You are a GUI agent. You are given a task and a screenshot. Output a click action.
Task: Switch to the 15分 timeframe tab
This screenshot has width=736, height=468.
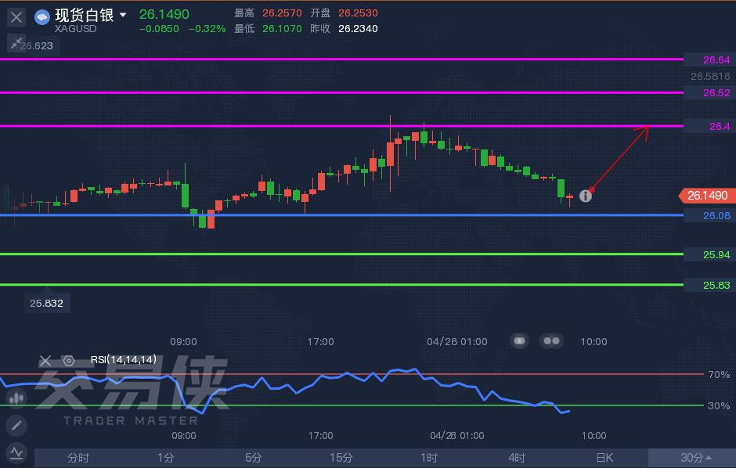click(x=341, y=458)
